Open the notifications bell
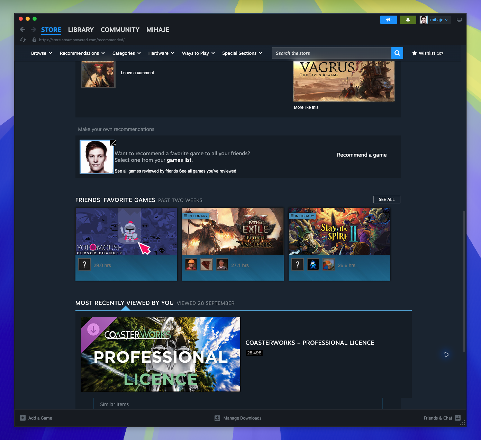Screen dimensions: 481x440 pyautogui.click(x=408, y=20)
